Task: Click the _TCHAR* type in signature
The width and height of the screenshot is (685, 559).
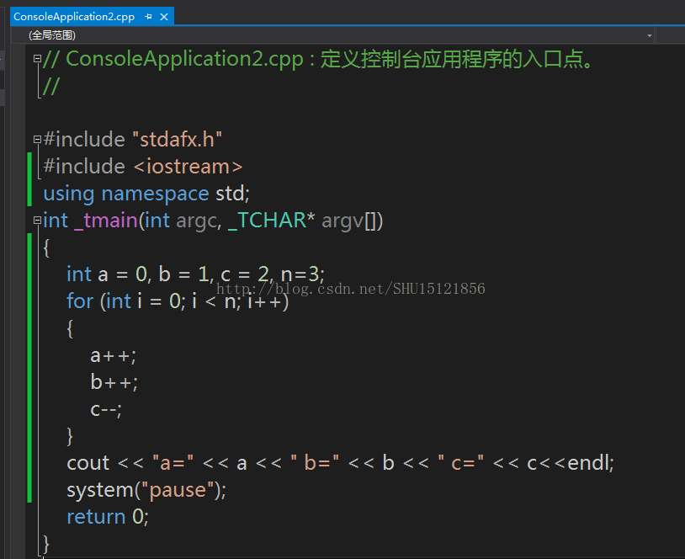Action: pos(271,221)
